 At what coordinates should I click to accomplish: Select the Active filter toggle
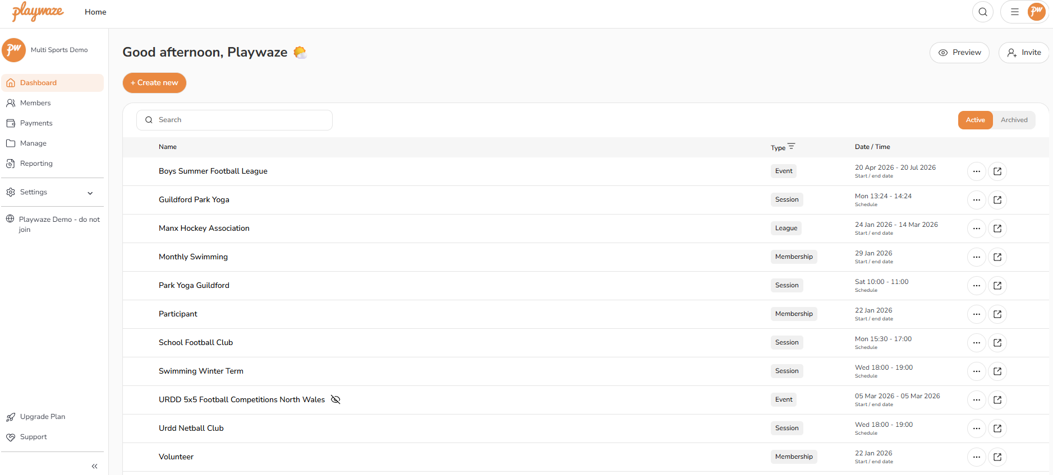[975, 120]
